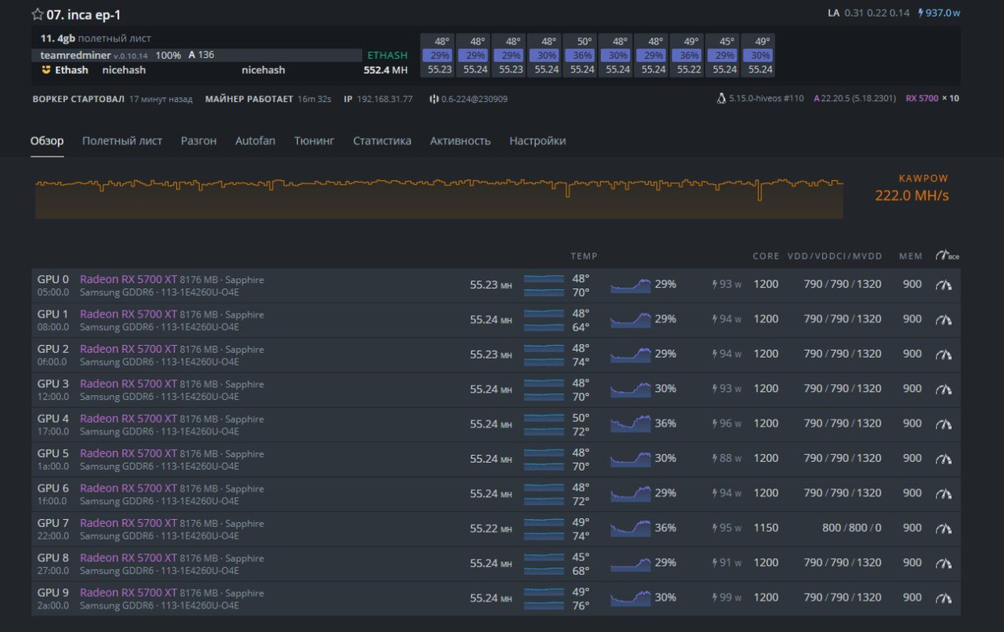Click the total hashrate 552.4 MH

(x=386, y=70)
